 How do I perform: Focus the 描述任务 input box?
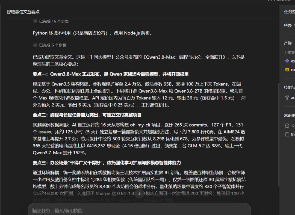(139, 210)
